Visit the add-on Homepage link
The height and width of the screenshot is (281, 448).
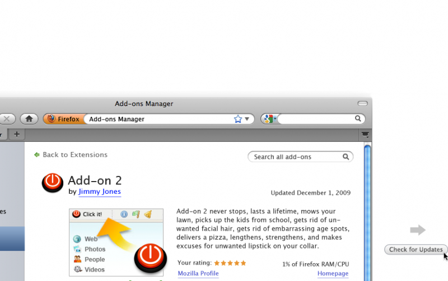(x=333, y=274)
